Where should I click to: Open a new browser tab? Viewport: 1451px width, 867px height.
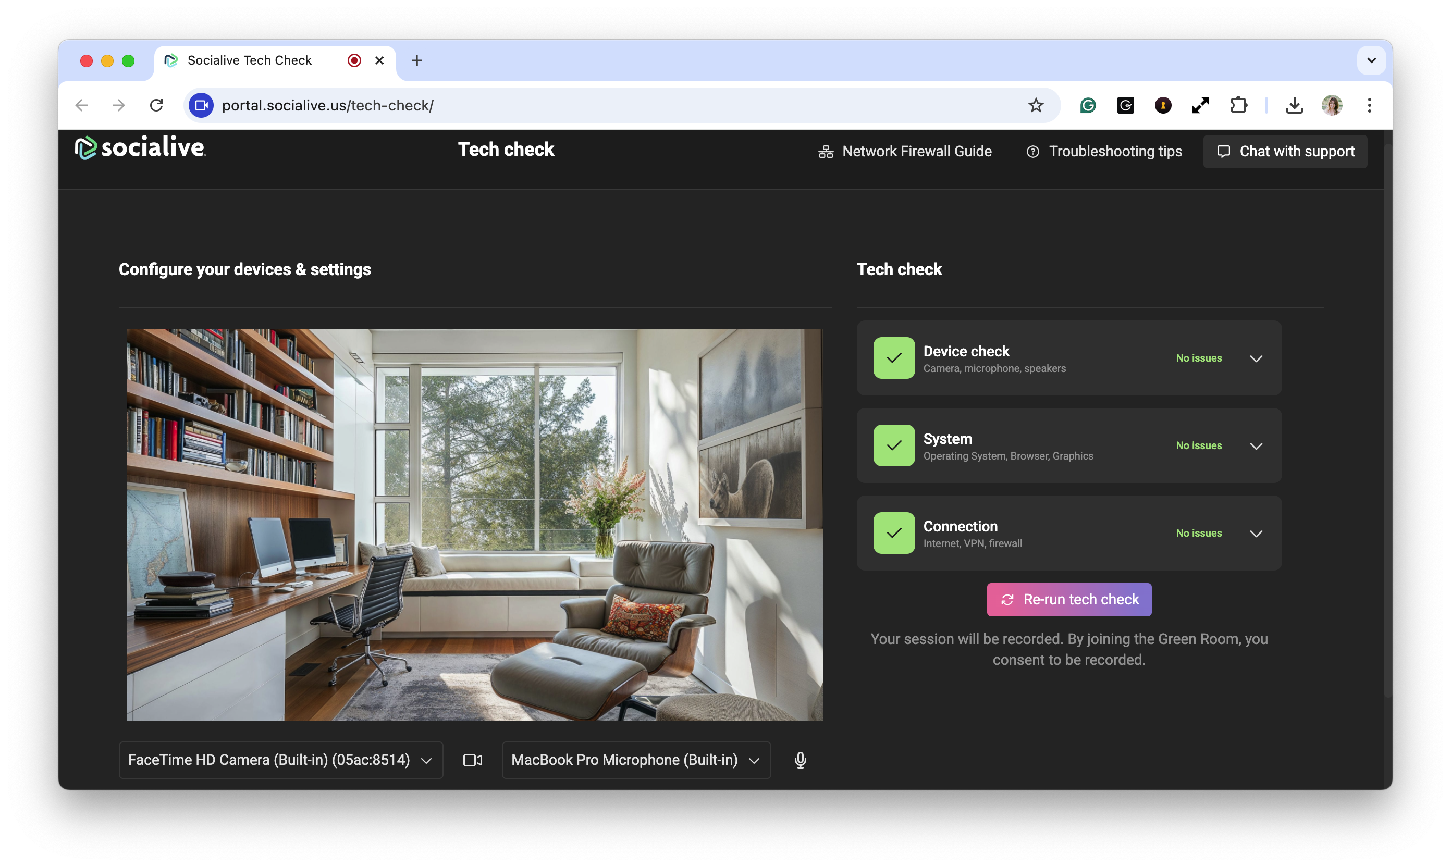pos(416,60)
